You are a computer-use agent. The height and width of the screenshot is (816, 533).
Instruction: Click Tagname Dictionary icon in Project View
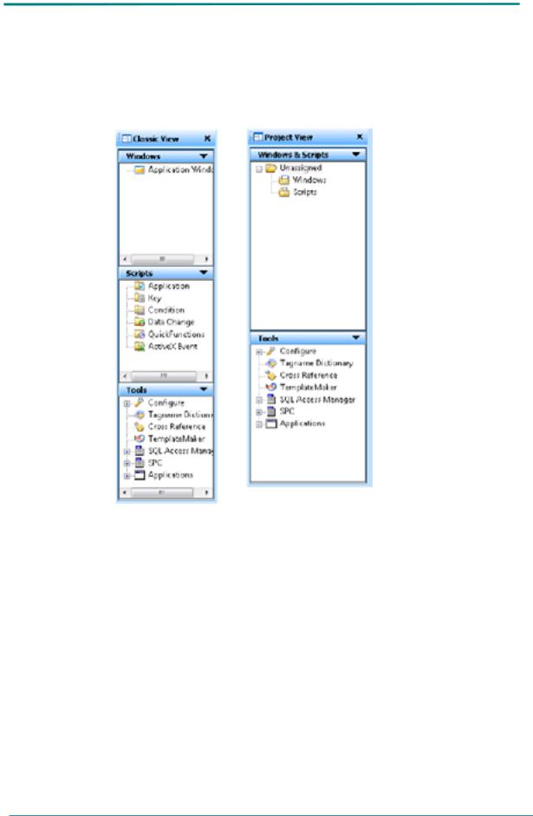click(x=270, y=363)
